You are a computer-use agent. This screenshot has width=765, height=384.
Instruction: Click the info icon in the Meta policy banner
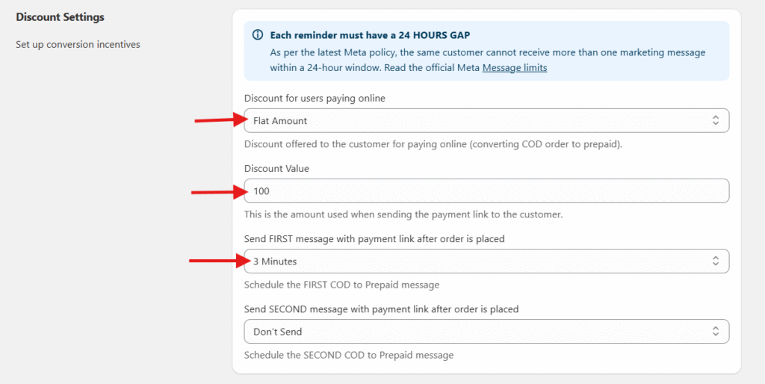point(258,35)
